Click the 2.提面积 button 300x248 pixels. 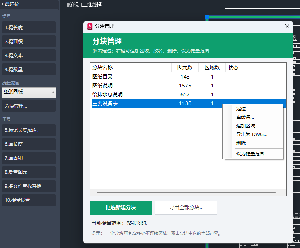click(29, 41)
